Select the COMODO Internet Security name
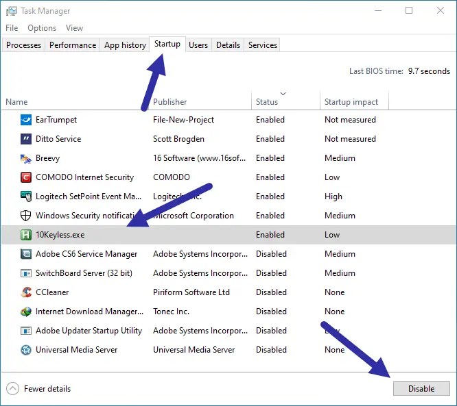The image size is (457, 406). click(85, 177)
